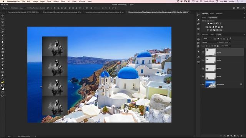Select the Eyedropper tool

click(x=3, y=32)
